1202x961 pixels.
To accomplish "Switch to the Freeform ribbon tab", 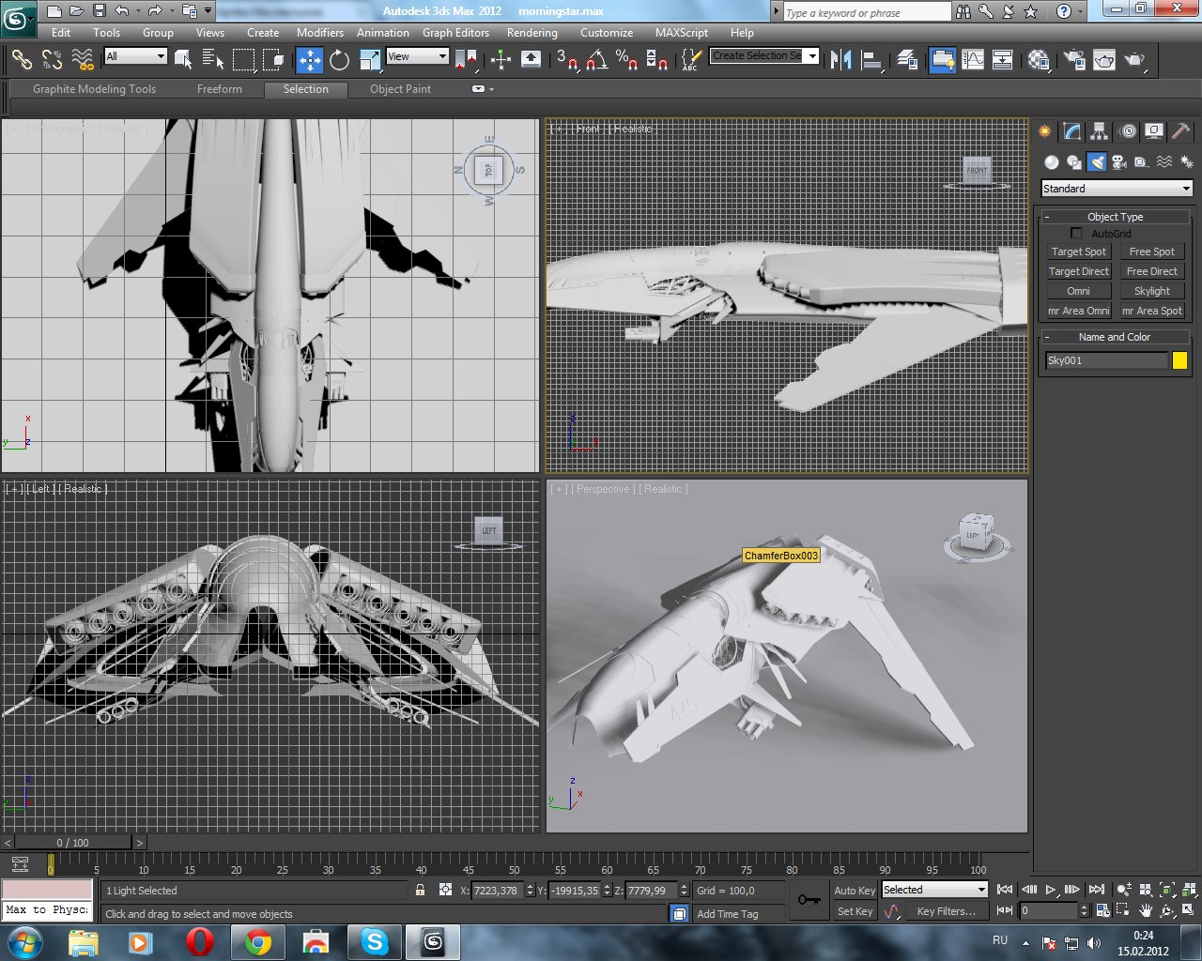I will point(220,89).
